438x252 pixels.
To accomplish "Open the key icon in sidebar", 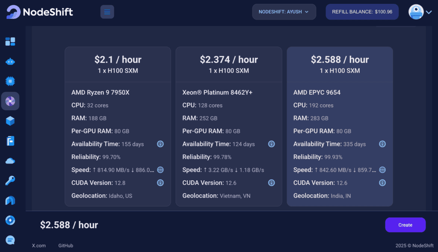I will click(x=10, y=181).
